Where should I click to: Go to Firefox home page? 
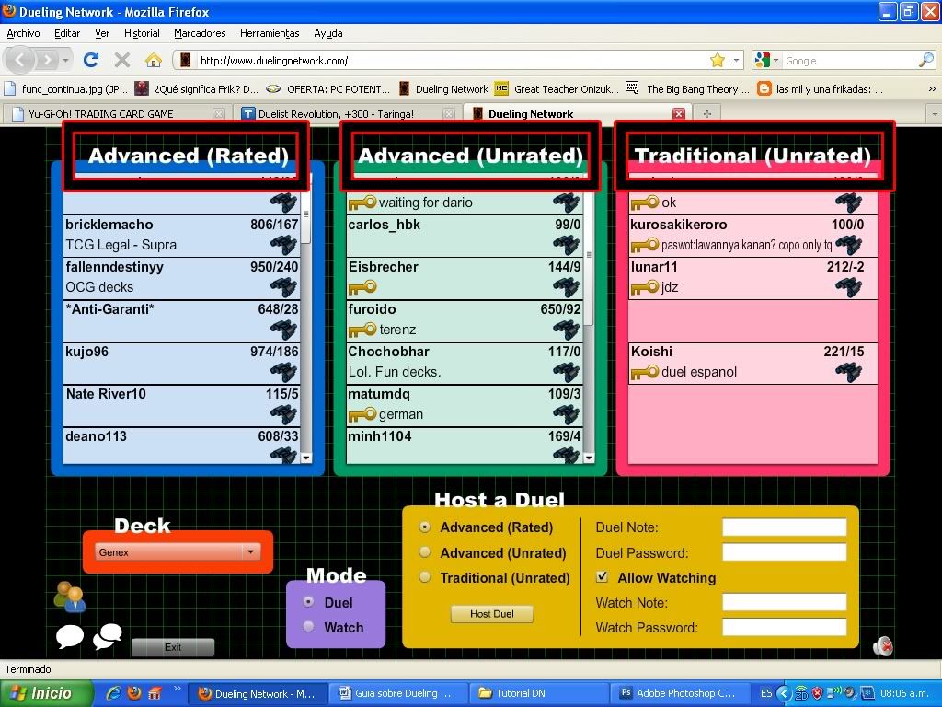coord(154,60)
